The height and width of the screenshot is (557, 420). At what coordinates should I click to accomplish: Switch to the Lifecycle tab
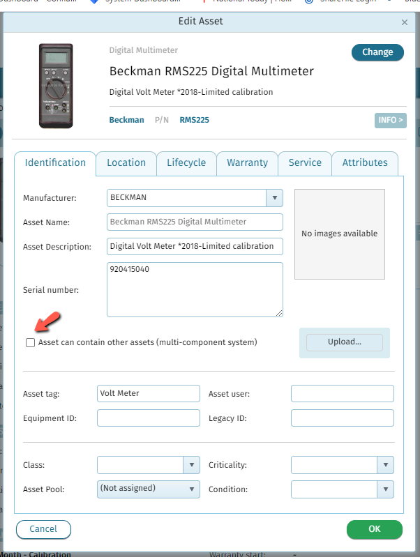[186, 162]
